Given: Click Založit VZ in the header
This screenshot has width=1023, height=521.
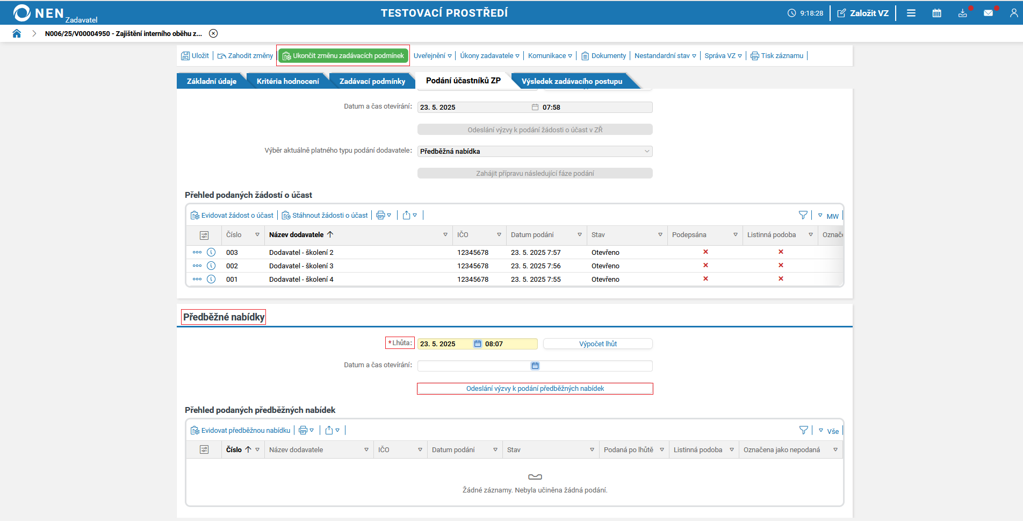Looking at the screenshot, I should [x=863, y=13].
